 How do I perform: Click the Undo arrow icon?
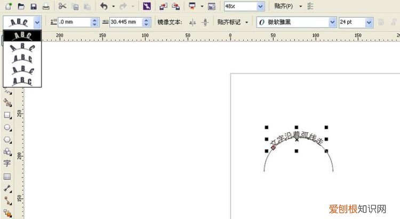(x=103, y=6)
